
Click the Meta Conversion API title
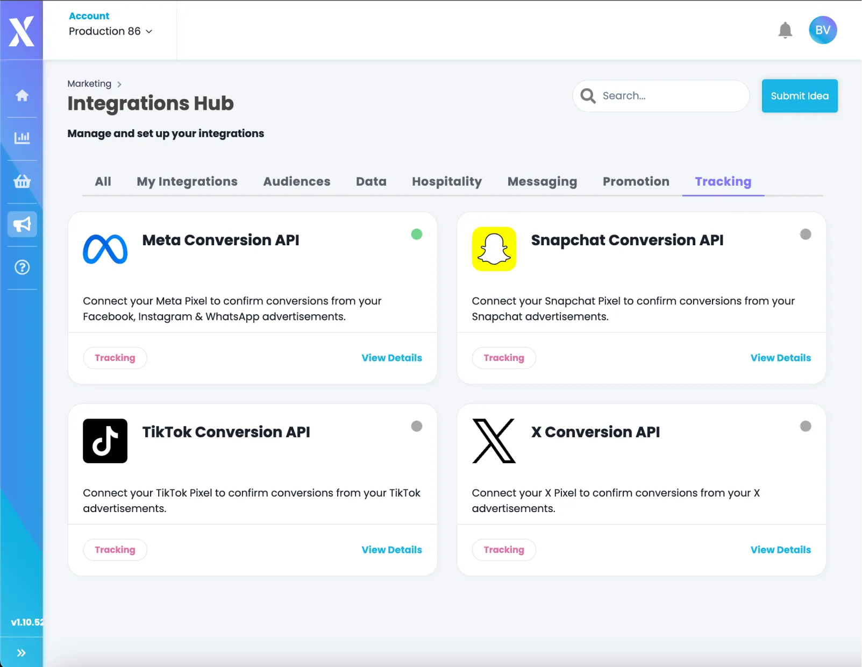[x=220, y=240]
